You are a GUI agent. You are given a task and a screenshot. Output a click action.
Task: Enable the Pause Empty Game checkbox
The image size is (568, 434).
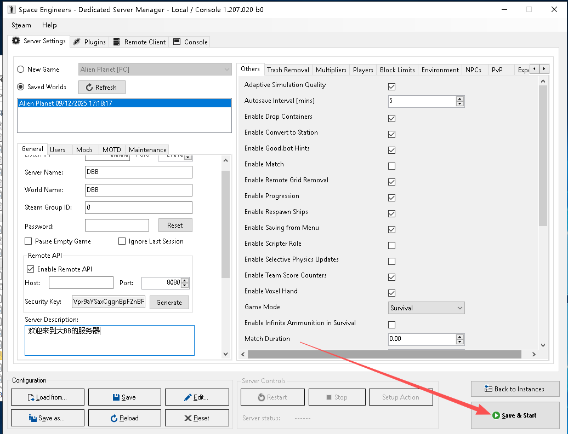[x=29, y=241]
